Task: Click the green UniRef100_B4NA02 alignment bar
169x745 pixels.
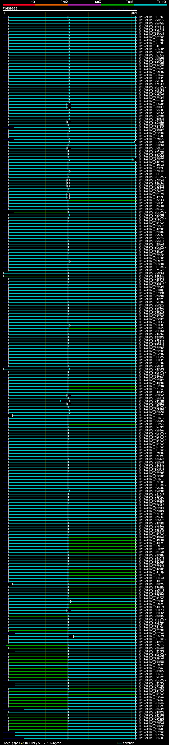Action: coord(102,537)
